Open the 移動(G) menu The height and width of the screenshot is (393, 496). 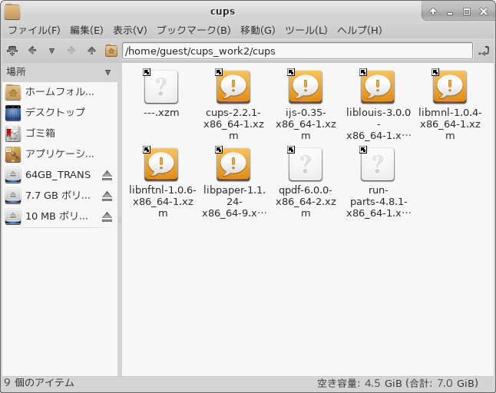(x=258, y=30)
